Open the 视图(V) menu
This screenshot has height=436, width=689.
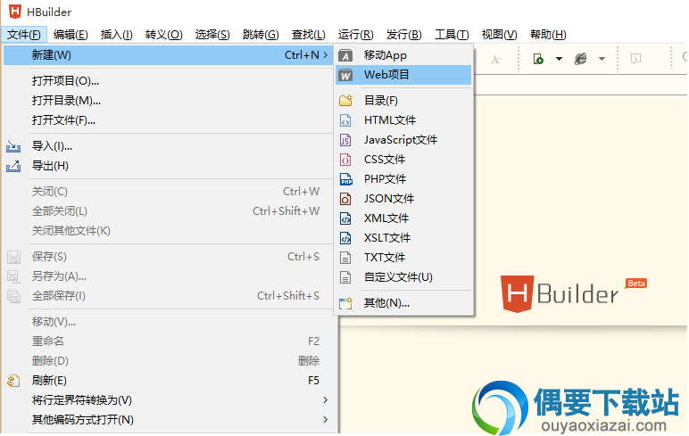coord(499,34)
